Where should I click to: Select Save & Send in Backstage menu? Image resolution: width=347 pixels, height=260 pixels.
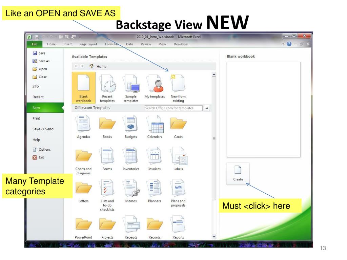click(x=43, y=129)
